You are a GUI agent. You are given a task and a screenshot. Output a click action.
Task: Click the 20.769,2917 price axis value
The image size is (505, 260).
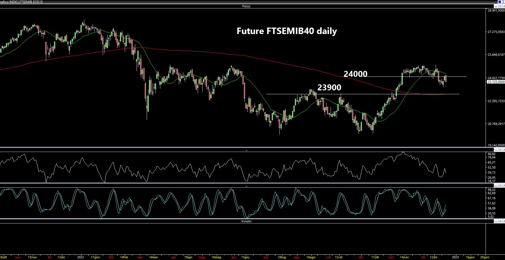pos(496,124)
